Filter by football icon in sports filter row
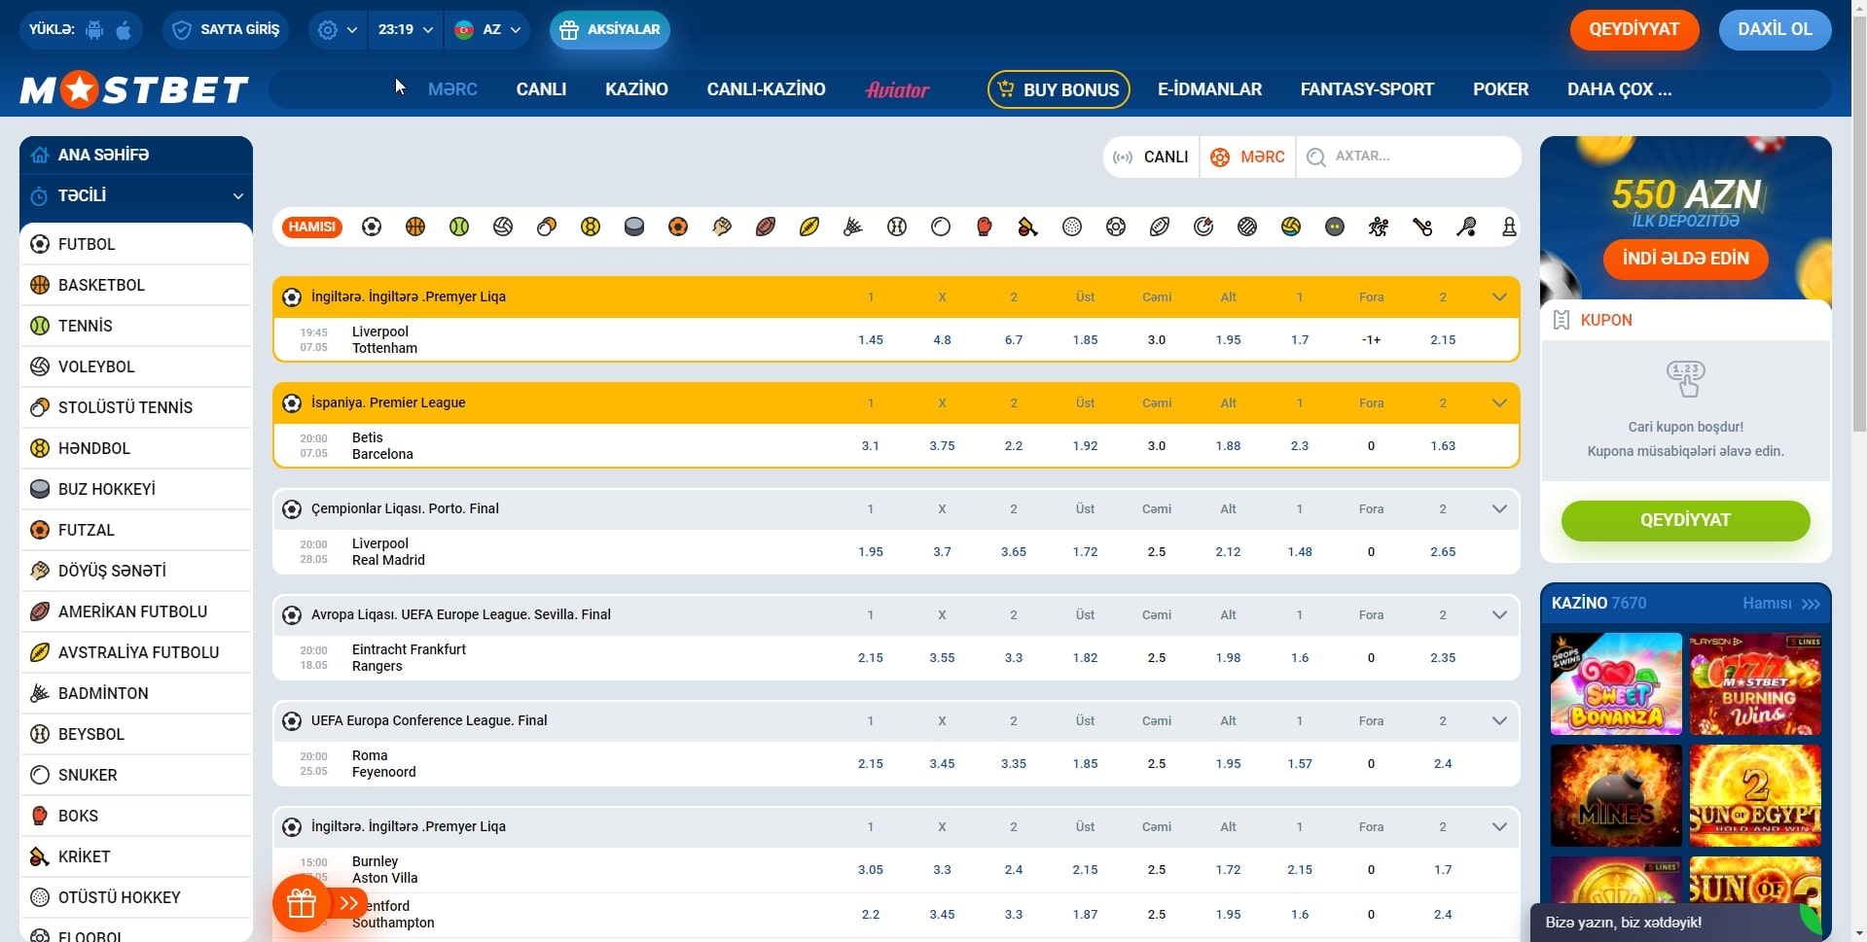1867x942 pixels. coord(372,227)
